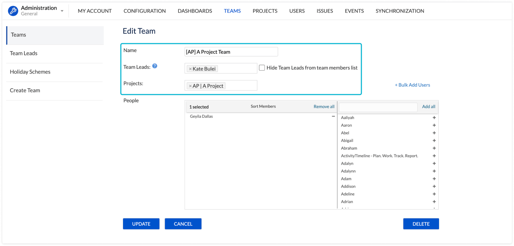This screenshot has width=514, height=246.
Task: Remove Kate Bulei team lead tag
Action: (190, 69)
